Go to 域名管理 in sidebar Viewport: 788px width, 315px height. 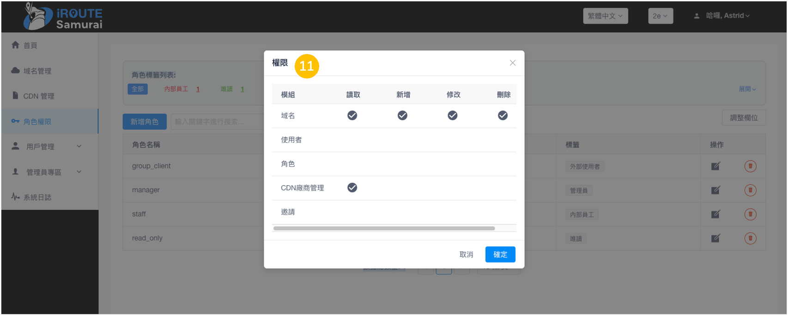[x=37, y=71]
